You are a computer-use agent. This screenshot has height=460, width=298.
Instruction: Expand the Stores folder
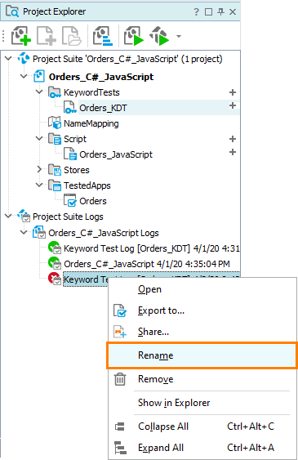pyautogui.click(x=39, y=169)
